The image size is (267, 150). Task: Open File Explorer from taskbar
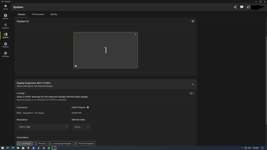pos(18,148)
